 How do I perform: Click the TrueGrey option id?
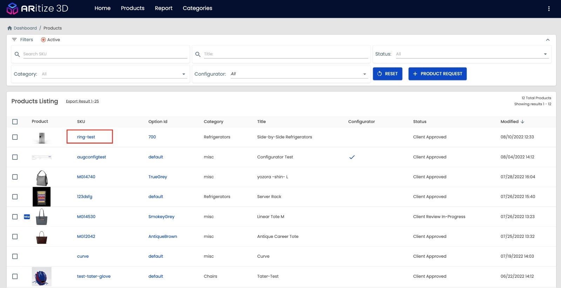click(x=158, y=177)
